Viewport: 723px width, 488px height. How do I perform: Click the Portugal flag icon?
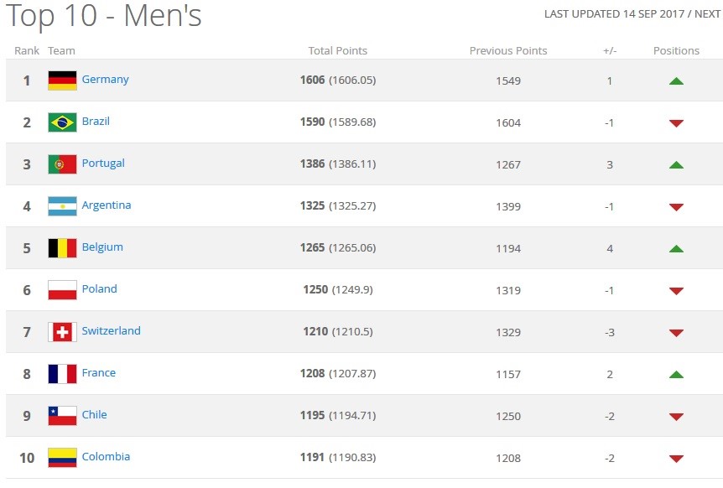62,164
